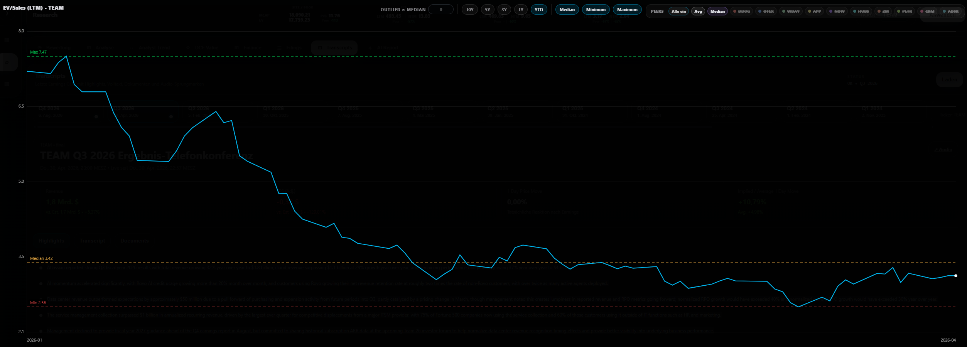Viewport: 967px width, 347px height.
Task: Enable OTEX peer series
Action: pos(766,12)
